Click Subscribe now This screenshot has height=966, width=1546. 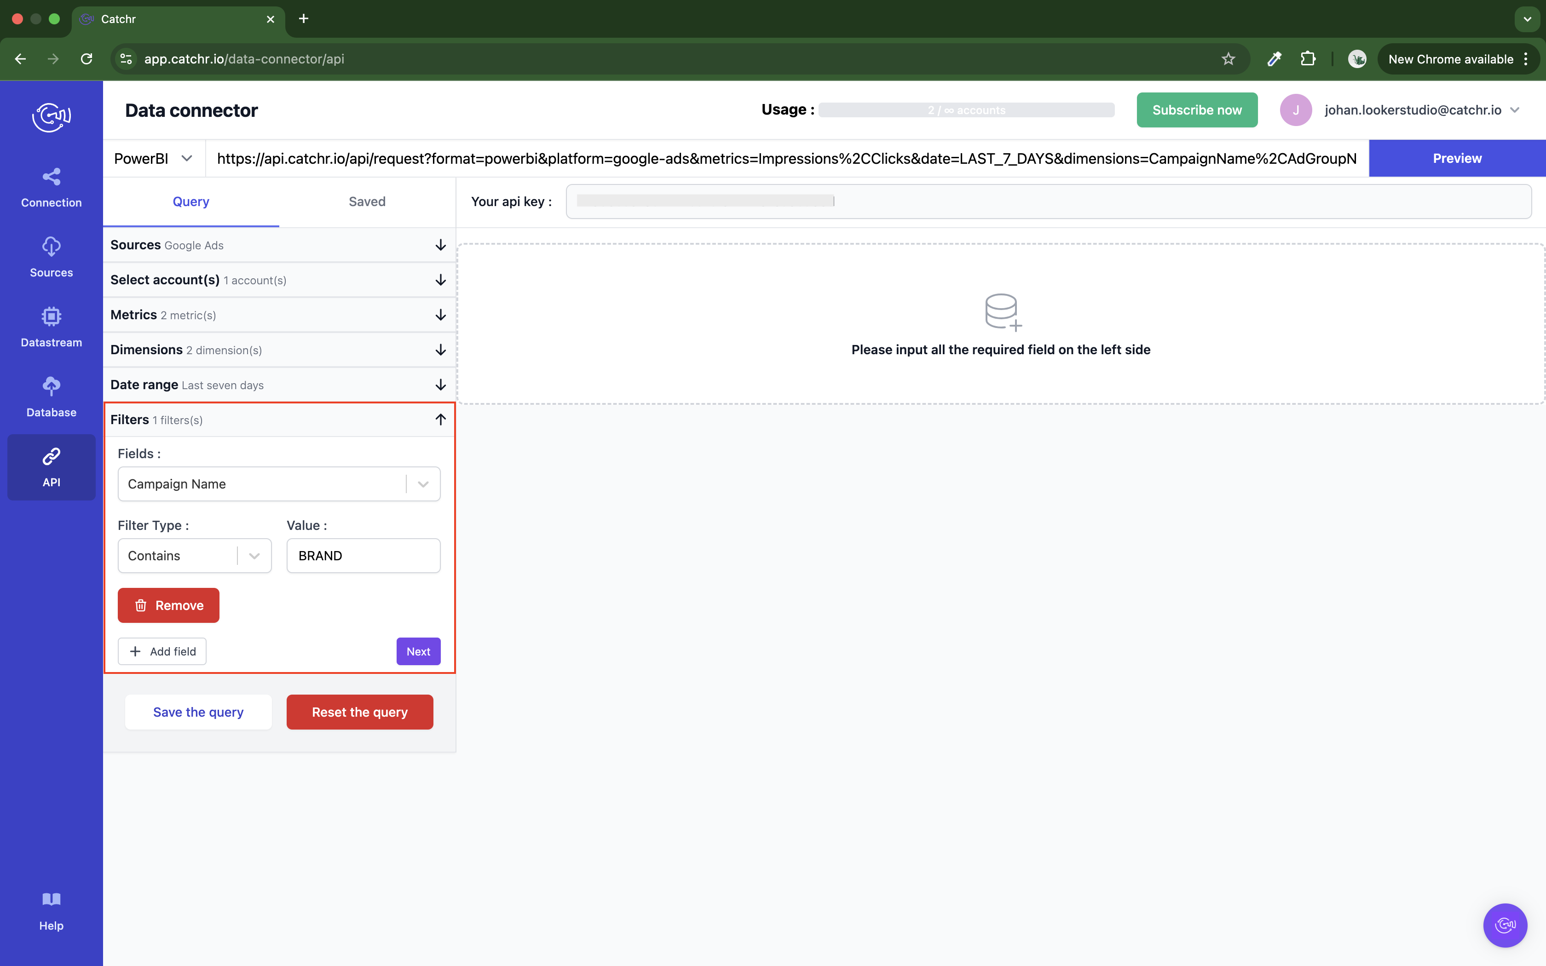tap(1197, 110)
